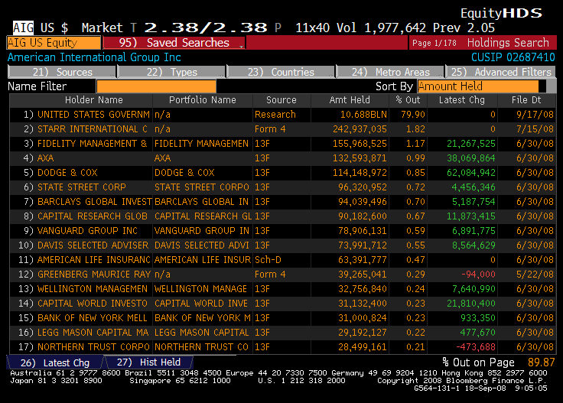Image resolution: width=563 pixels, height=403 pixels.
Task: Select holder 8) CAPITAL RESEARCH GLOB
Action: (x=86, y=216)
